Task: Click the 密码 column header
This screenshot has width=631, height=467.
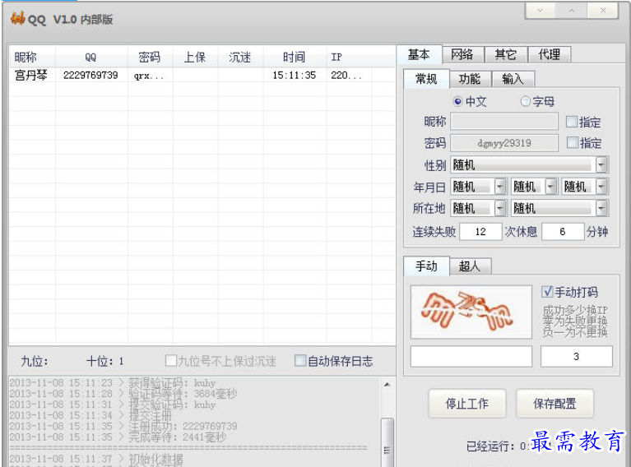Action: point(150,57)
